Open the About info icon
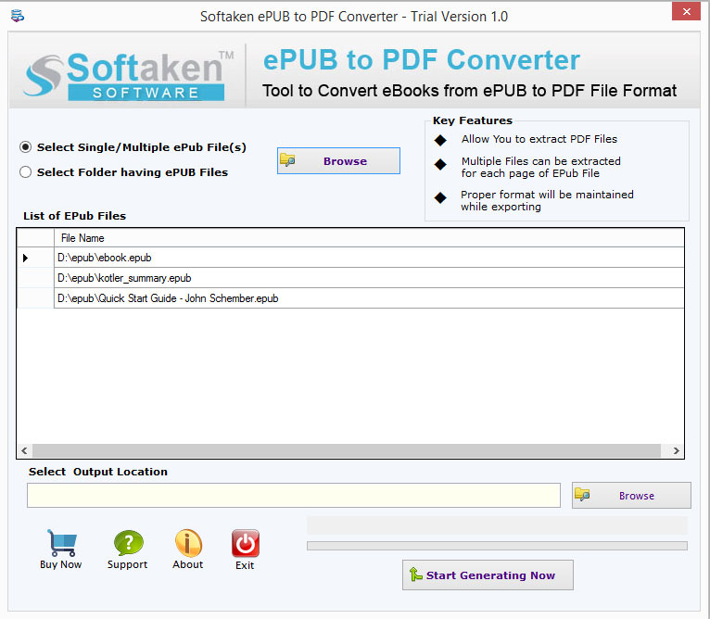 pos(188,543)
